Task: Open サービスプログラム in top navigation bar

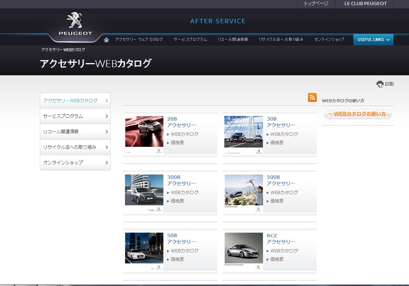Action: pyautogui.click(x=190, y=39)
